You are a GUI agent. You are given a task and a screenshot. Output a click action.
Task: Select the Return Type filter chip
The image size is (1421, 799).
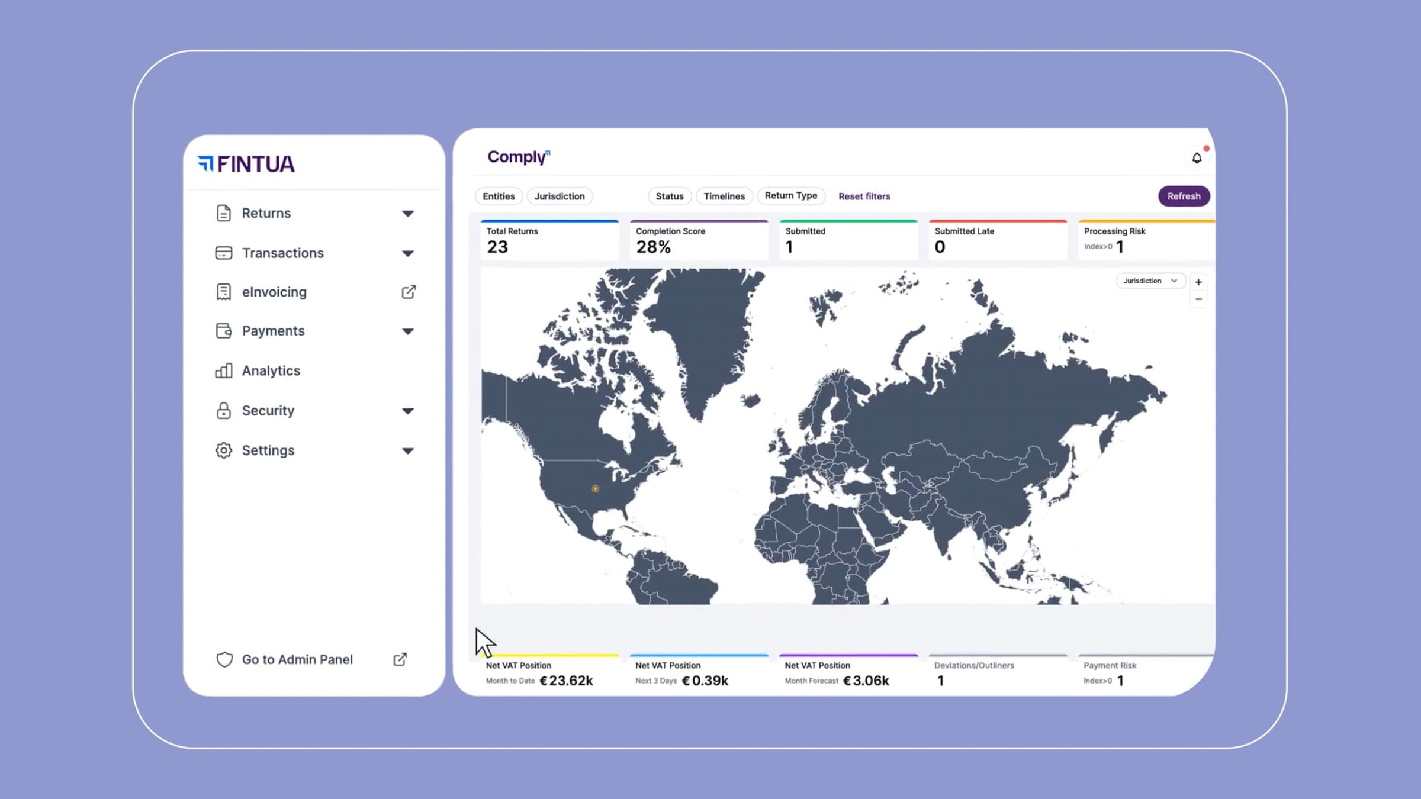790,196
